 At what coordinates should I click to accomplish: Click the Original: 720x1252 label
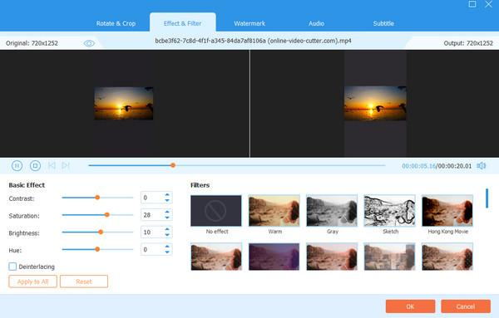click(32, 43)
